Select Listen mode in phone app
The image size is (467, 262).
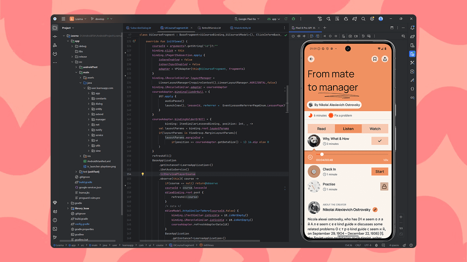348,129
